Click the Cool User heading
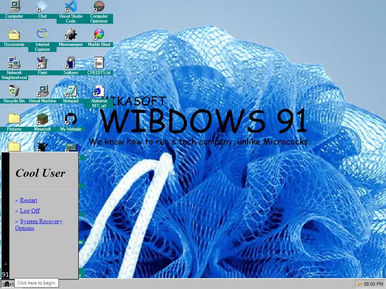Screen dimensions: 386x289 40,173
